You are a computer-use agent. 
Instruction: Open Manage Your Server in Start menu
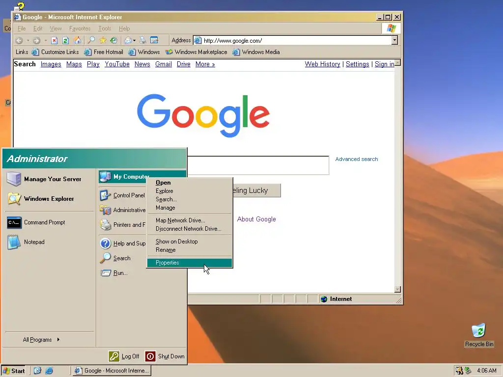49,179
